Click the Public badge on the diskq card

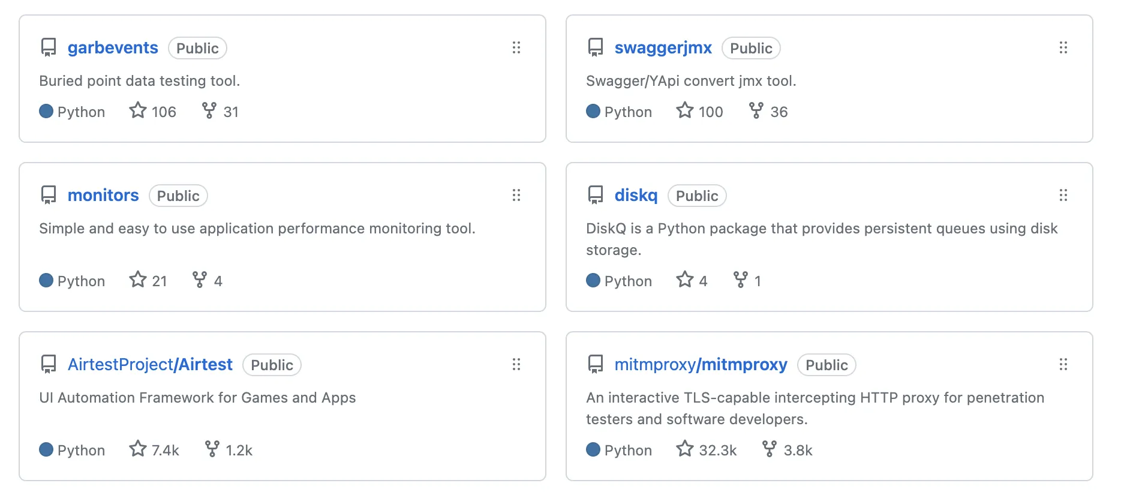pyautogui.click(x=697, y=196)
